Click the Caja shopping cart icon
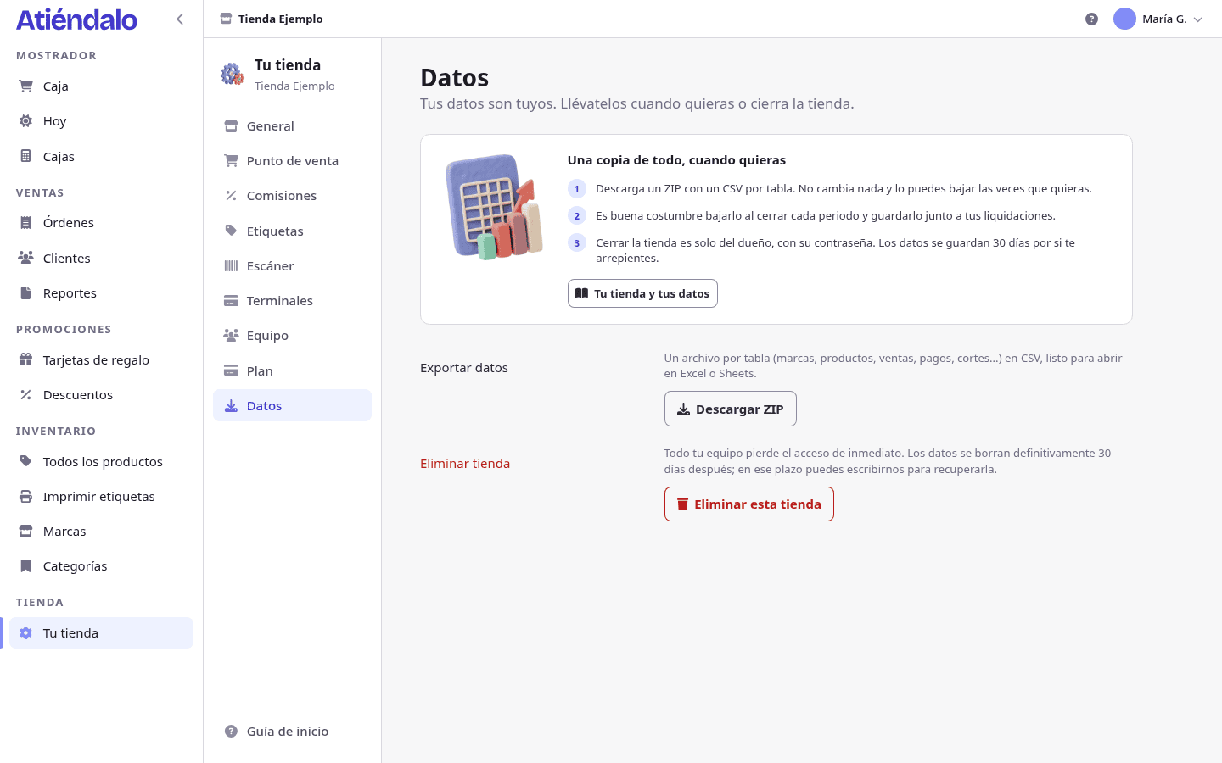Screen dimensions: 1222x763 26,86
